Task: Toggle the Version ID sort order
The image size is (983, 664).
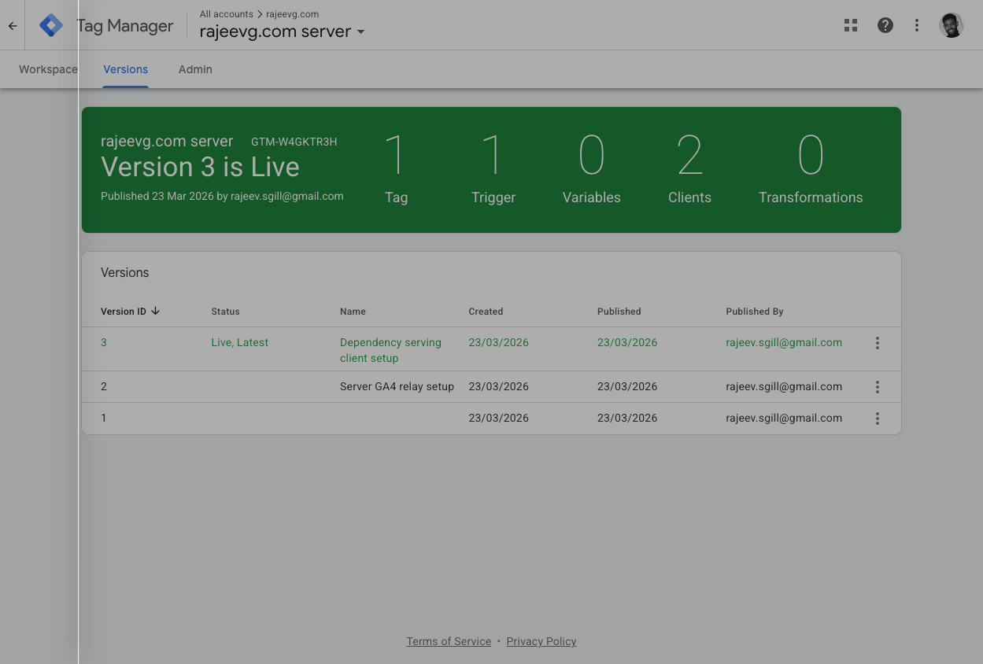Action: click(x=130, y=311)
